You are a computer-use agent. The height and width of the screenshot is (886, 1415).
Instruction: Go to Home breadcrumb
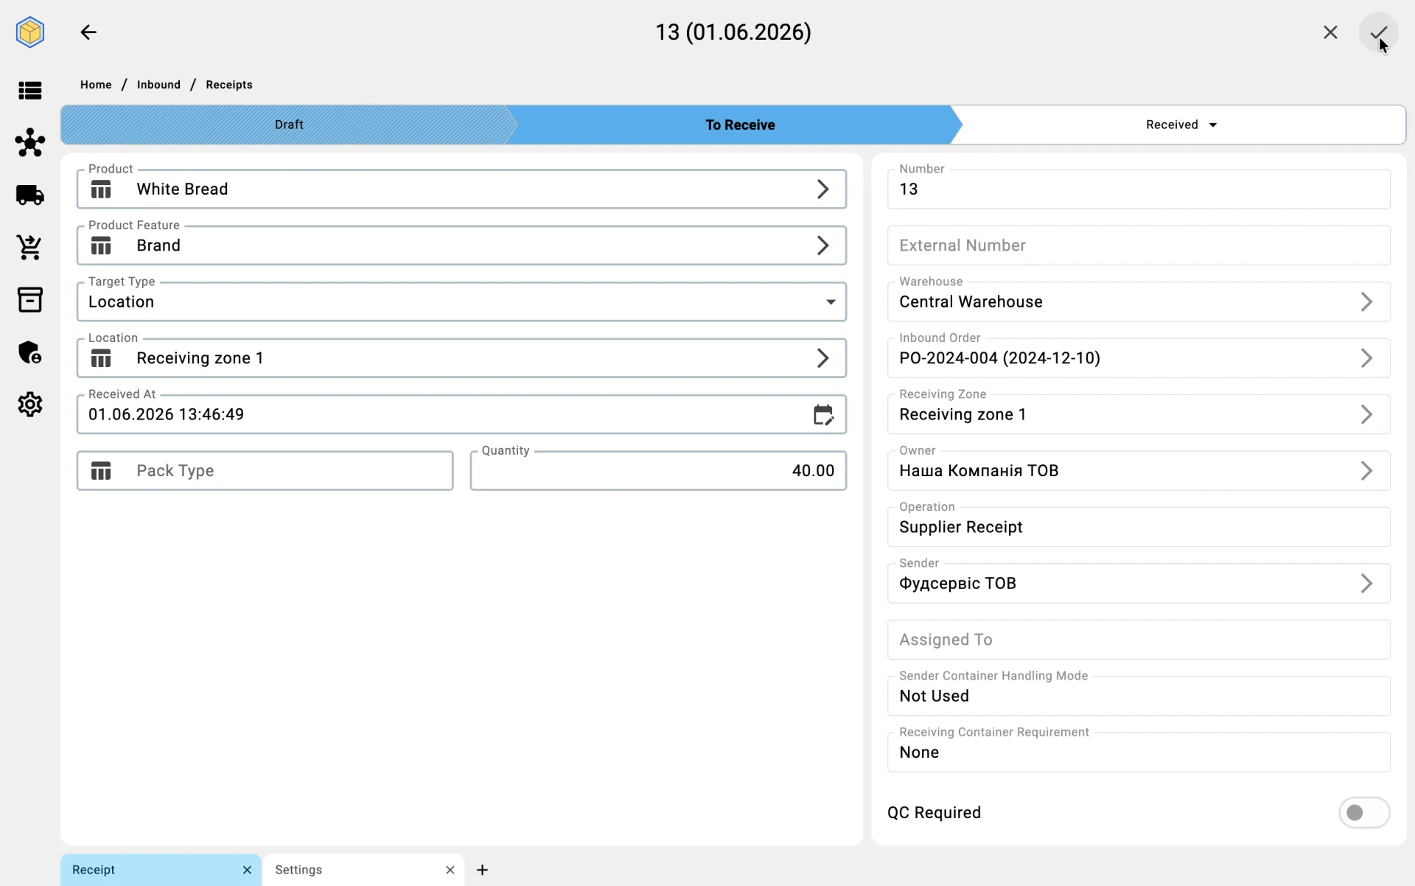tap(96, 85)
